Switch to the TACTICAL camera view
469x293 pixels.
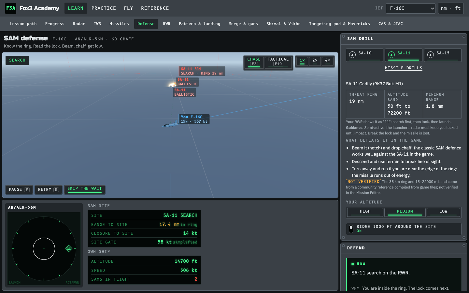(278, 62)
